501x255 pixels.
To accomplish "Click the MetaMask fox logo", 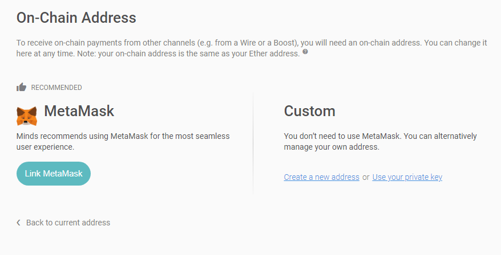I will point(26,116).
